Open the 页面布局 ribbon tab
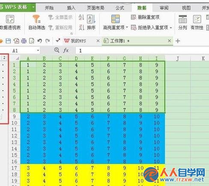The image size is (209, 186). 96,8
